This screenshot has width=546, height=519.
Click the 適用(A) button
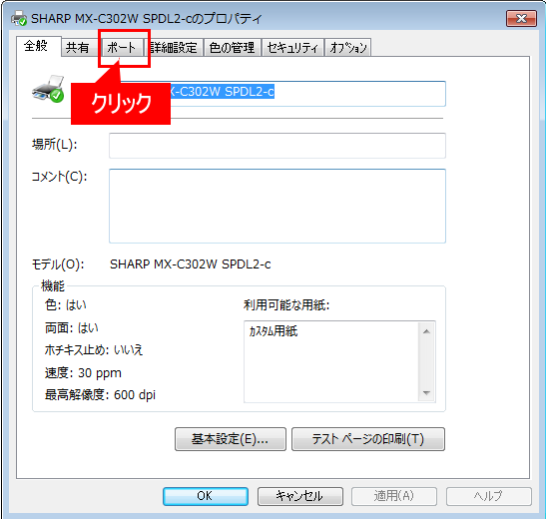pyautogui.click(x=394, y=496)
